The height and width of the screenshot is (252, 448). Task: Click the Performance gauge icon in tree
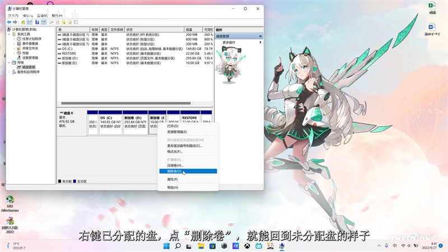[19, 53]
